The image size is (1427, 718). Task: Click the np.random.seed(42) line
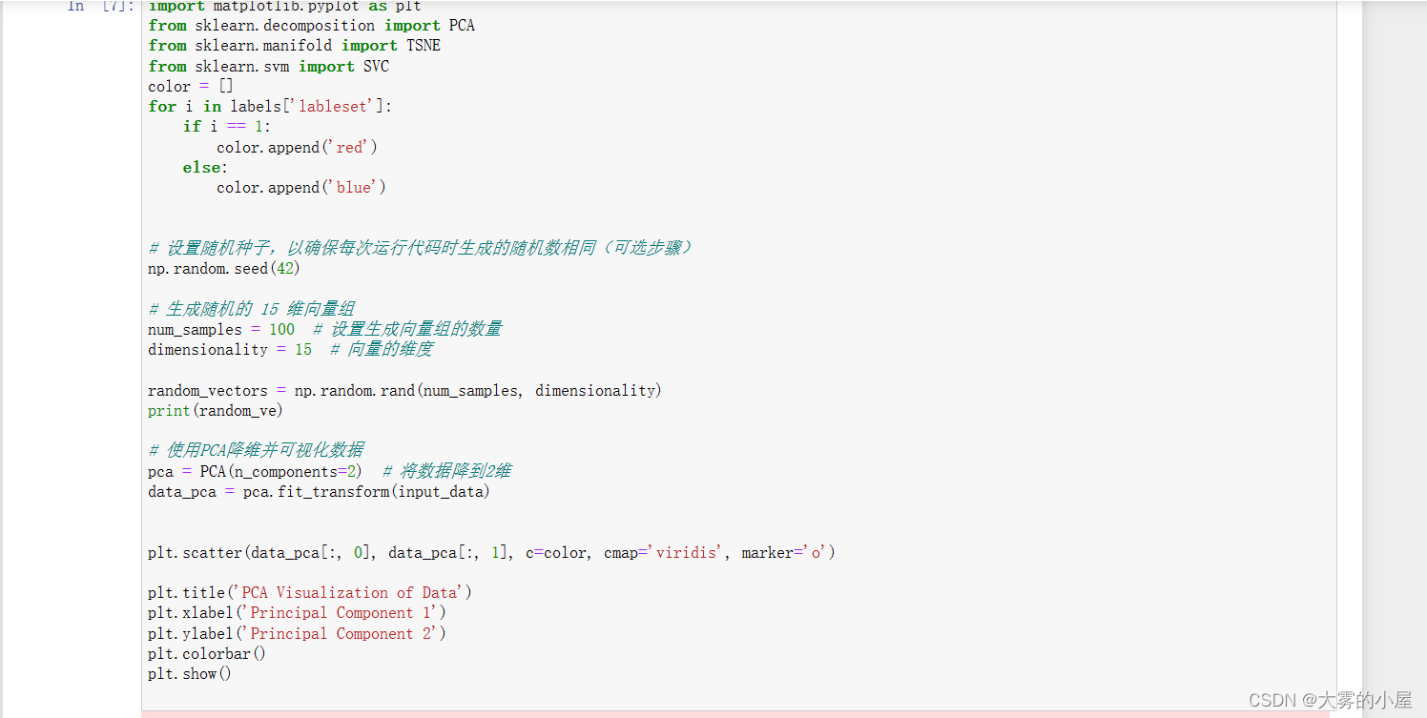pyautogui.click(x=224, y=269)
